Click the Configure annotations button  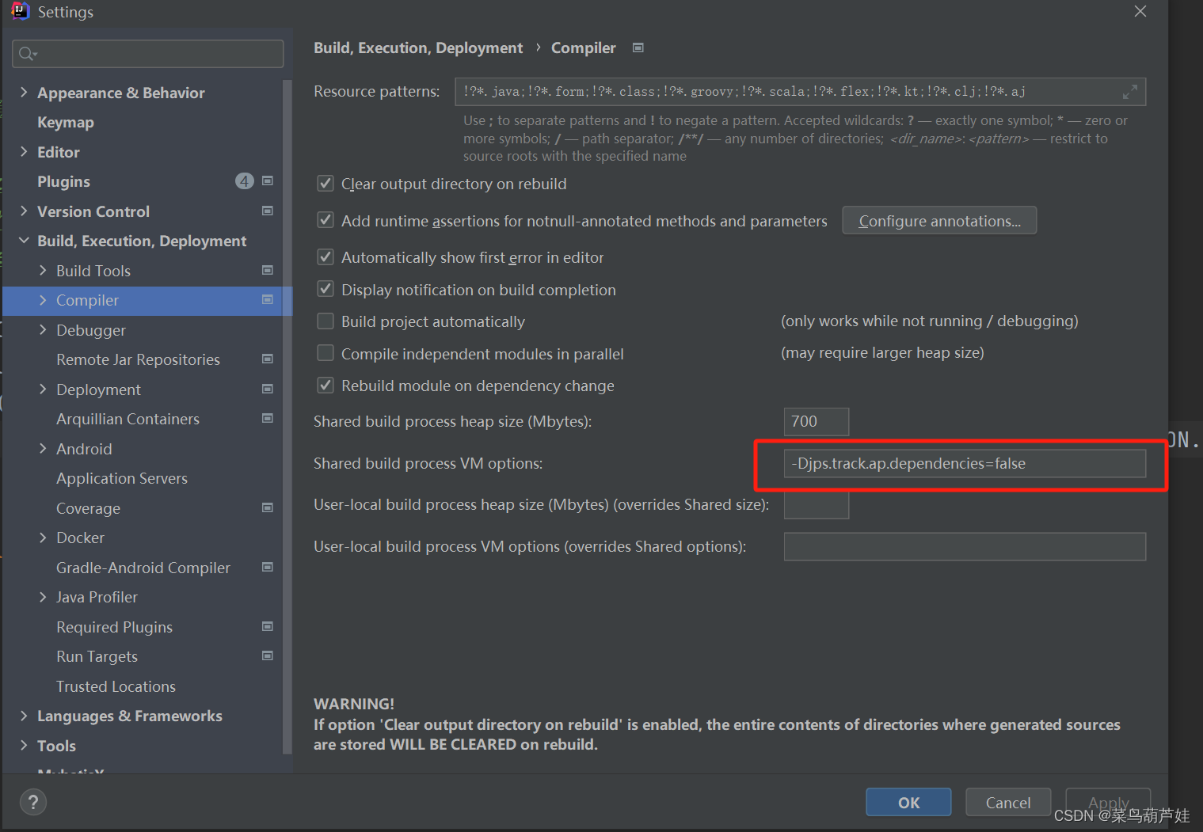coord(939,220)
